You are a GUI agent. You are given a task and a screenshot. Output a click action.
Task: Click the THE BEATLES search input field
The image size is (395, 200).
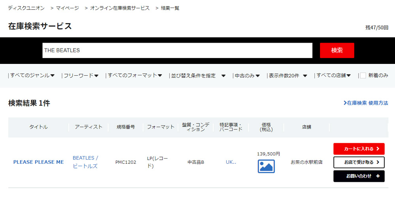pos(177,50)
